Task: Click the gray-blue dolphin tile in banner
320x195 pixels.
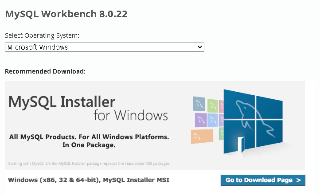Action: click(199, 104)
